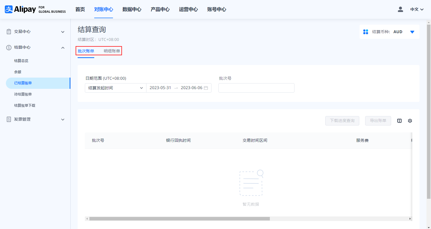Click the 交易中心 clipboard icon

pos(9,32)
